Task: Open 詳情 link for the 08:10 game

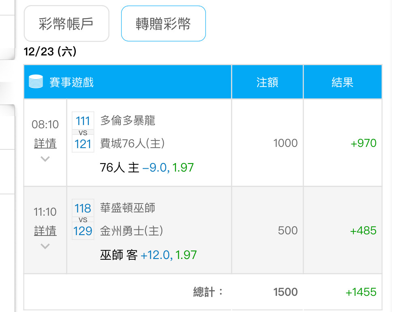Action: click(x=45, y=144)
